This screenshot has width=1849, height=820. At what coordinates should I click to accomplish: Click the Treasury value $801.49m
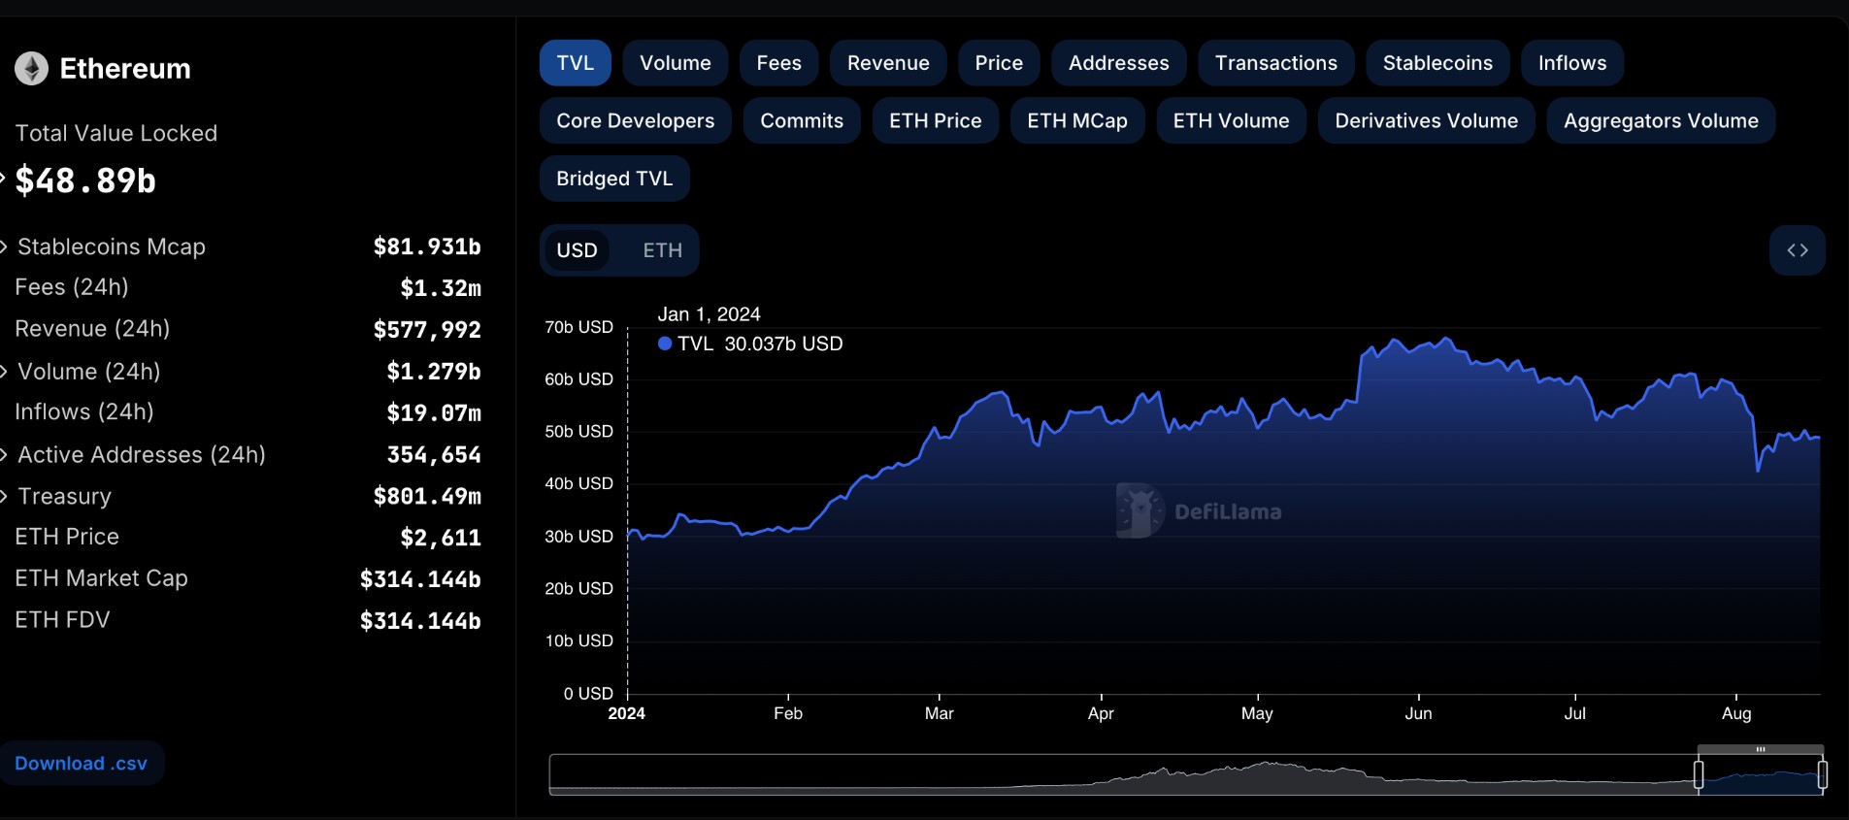click(x=427, y=497)
